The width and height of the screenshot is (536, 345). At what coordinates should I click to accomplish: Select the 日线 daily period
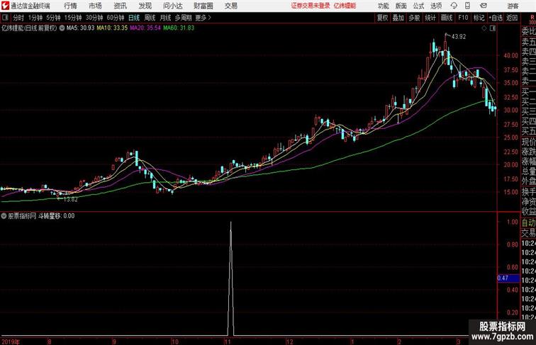pyautogui.click(x=134, y=18)
